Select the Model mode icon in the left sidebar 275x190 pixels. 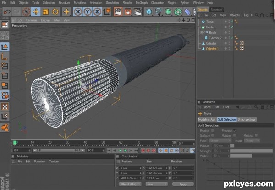point(5,47)
